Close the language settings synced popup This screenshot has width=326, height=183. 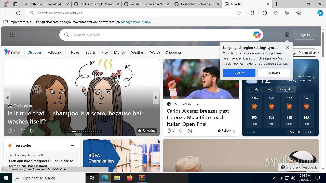[x=288, y=48]
